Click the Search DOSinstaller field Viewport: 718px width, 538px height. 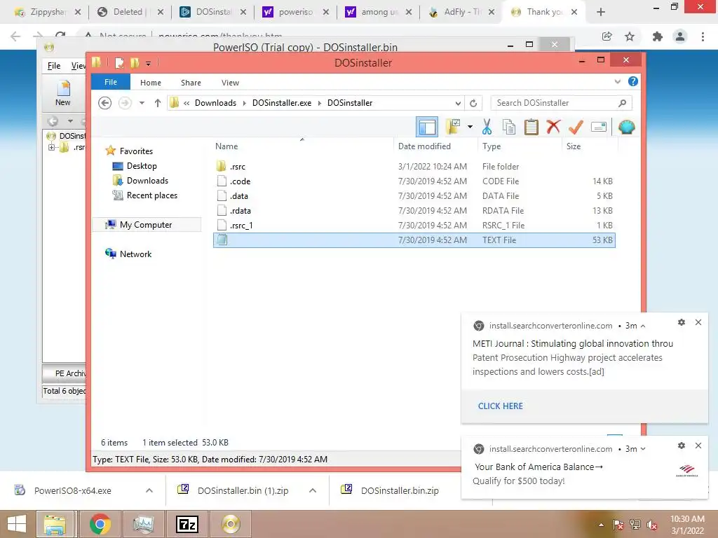point(562,103)
